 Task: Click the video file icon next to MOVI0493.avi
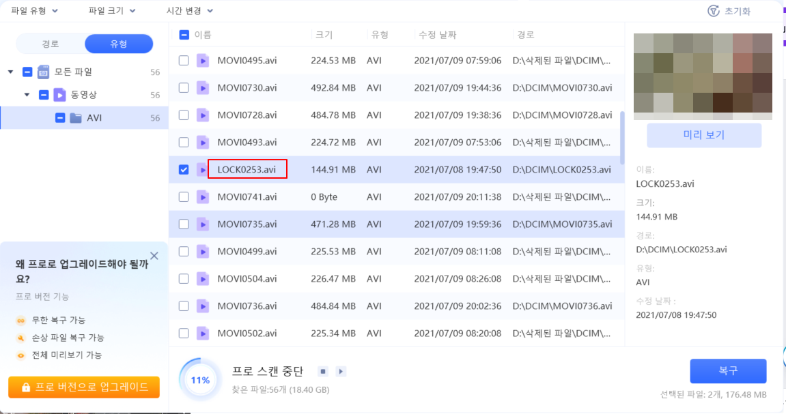click(x=203, y=143)
